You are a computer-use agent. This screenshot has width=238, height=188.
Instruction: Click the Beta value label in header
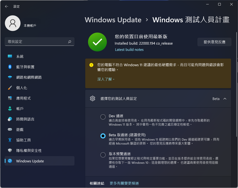[x=216, y=99]
